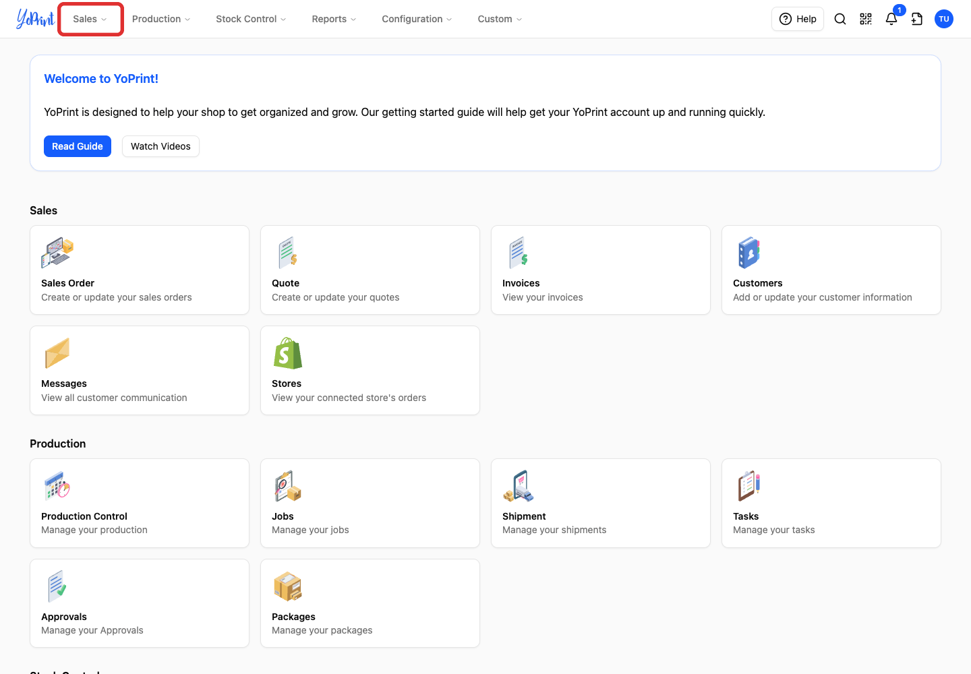Viewport: 971px width, 674px height.
Task: Click the Jobs card icon
Action: click(x=288, y=486)
